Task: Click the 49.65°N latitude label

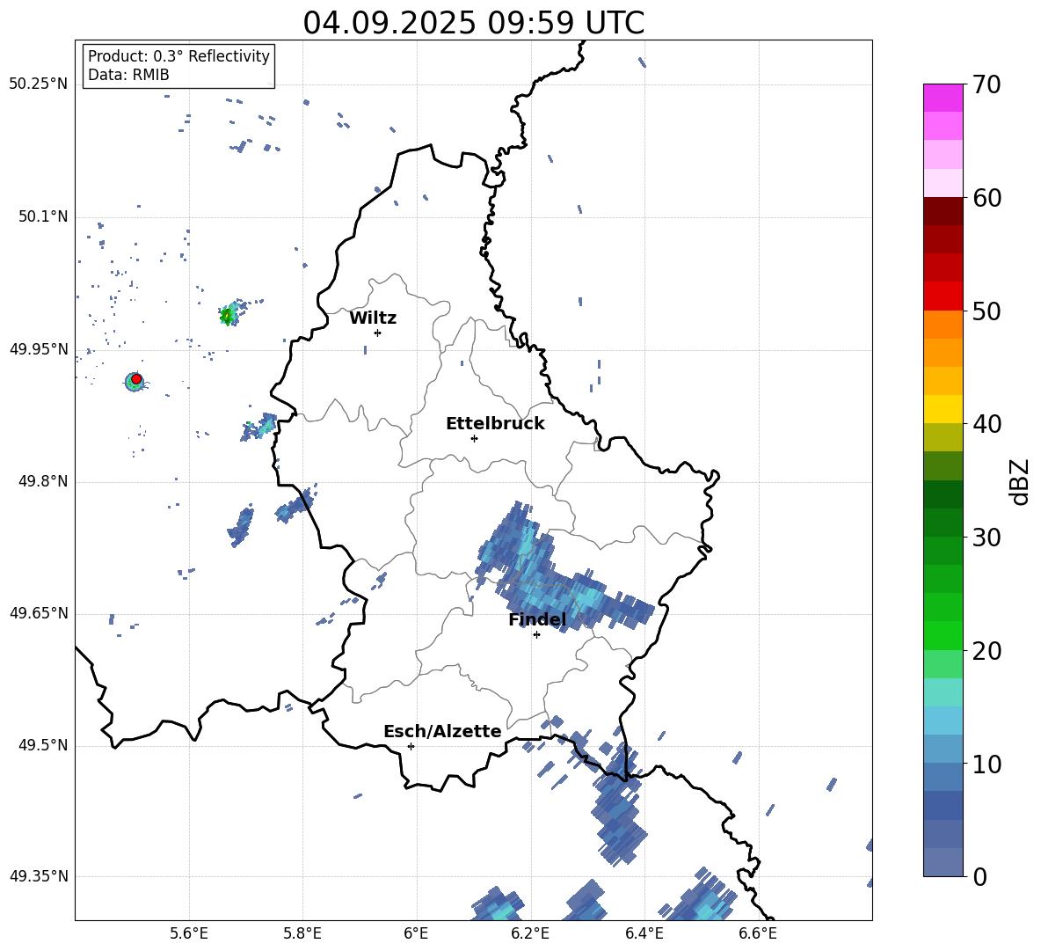Action: tap(39, 613)
